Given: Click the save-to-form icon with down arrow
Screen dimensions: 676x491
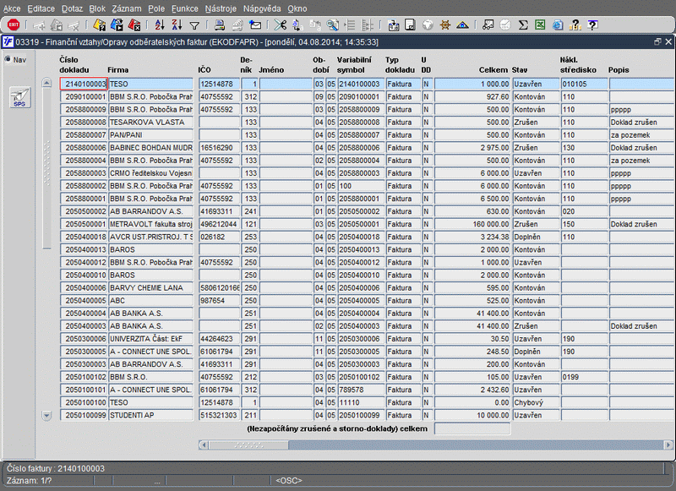Looking at the screenshot, I should click(x=393, y=25).
